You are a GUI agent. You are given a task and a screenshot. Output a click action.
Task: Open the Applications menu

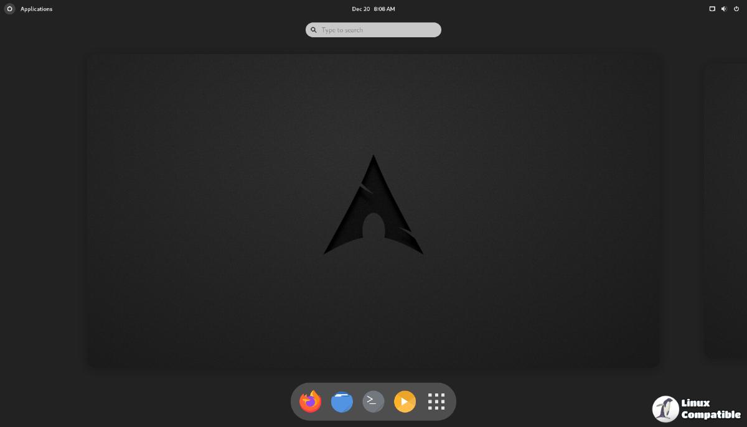point(36,9)
